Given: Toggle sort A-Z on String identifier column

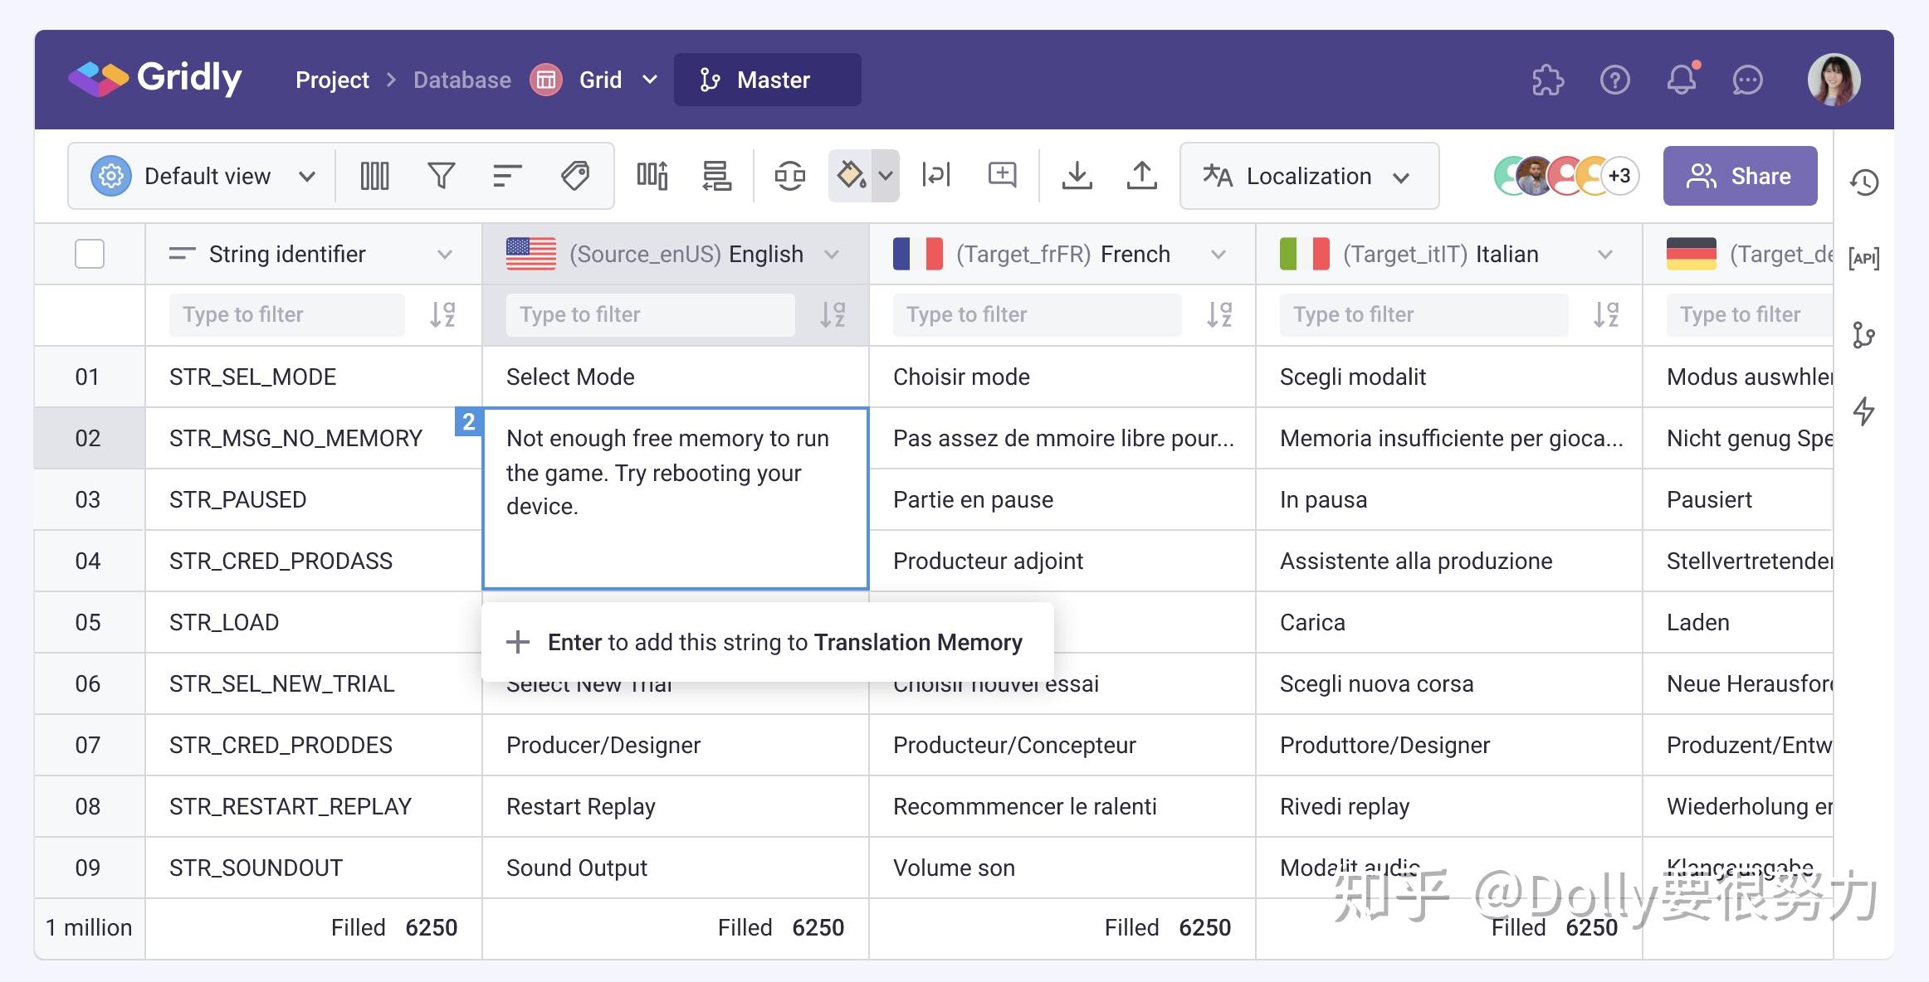Looking at the screenshot, I should tap(442, 315).
